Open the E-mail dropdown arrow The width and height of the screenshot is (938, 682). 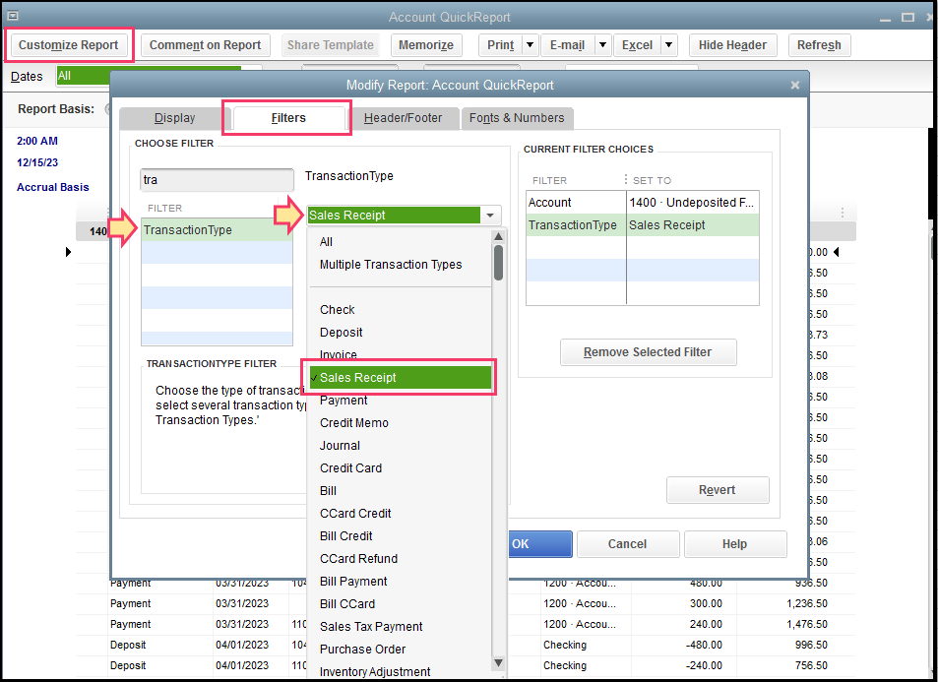point(603,45)
